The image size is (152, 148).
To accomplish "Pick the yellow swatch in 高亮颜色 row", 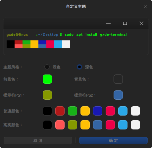I will click(85, 125).
